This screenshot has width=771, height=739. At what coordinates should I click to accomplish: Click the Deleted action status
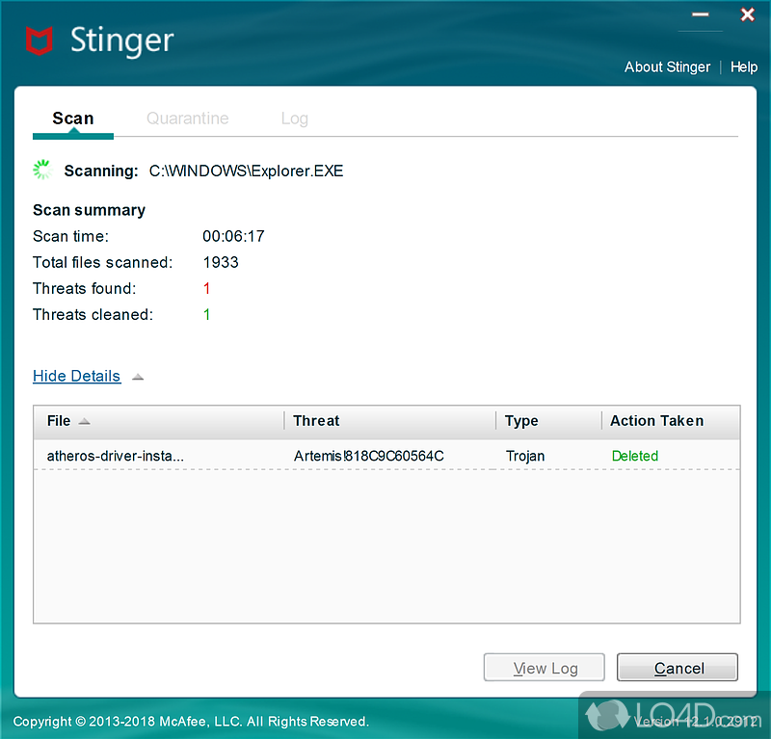[635, 457]
